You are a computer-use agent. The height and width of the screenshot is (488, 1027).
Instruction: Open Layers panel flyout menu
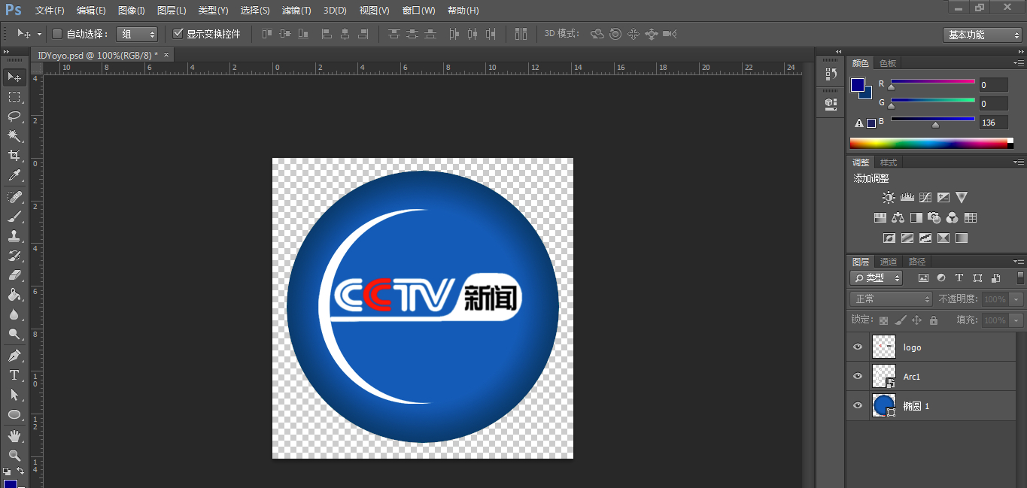(x=1019, y=262)
